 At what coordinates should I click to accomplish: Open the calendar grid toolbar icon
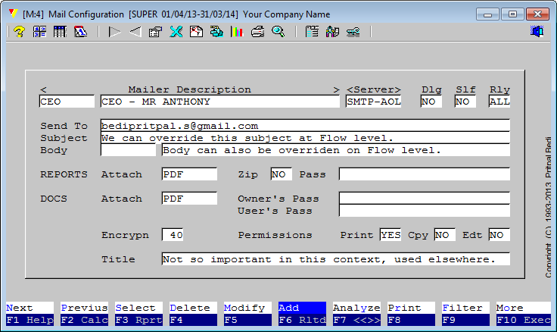tap(60, 32)
